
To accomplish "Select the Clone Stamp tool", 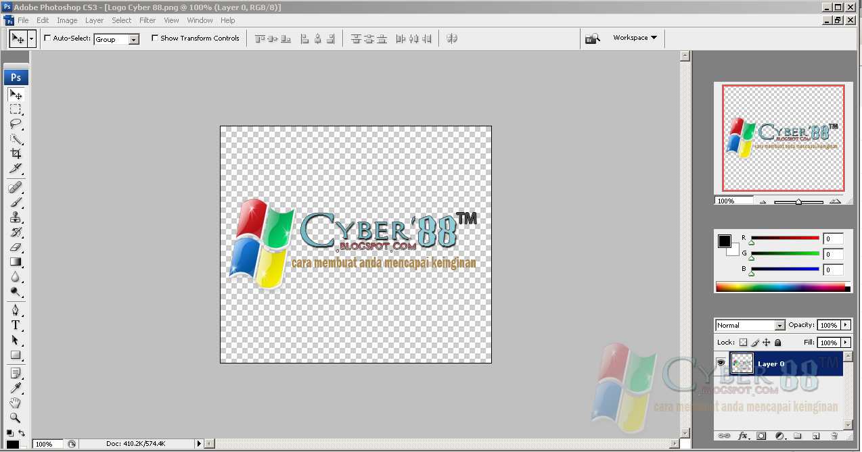I will coord(16,217).
